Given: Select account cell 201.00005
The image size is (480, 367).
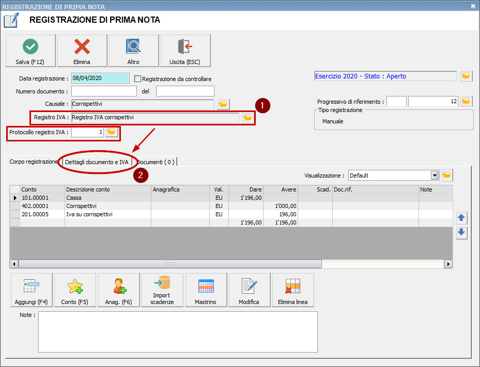Looking at the screenshot, I should 42,214.
